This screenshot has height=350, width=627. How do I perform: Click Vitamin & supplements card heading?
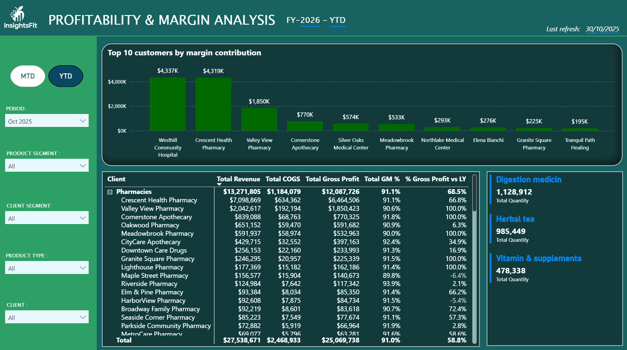pyautogui.click(x=539, y=258)
